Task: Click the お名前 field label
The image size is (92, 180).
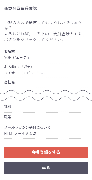Action: (x=9, y=51)
